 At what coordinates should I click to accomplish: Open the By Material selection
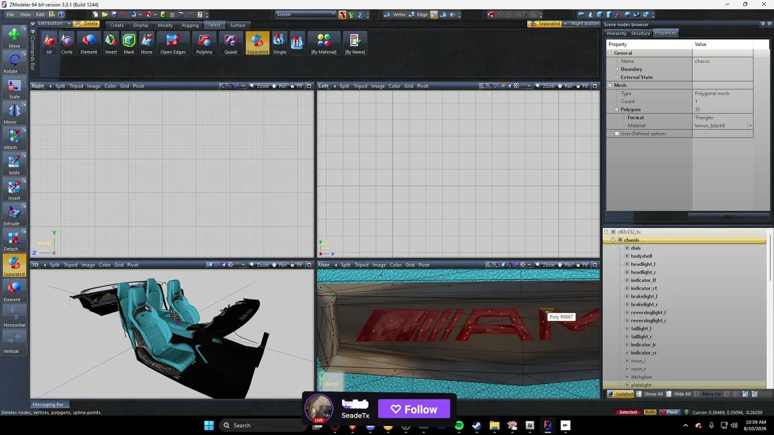(x=324, y=43)
